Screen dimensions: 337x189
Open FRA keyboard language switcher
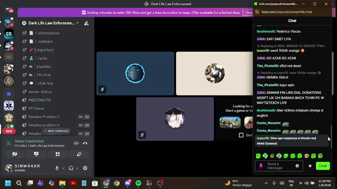click(x=291, y=183)
